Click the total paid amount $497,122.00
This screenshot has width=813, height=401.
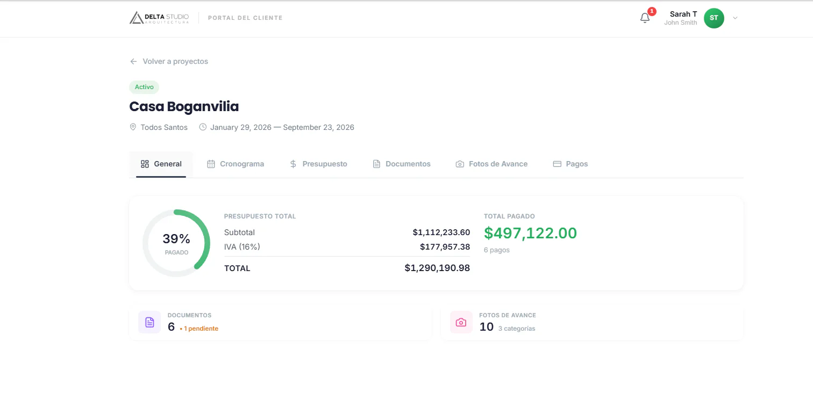pyautogui.click(x=530, y=233)
